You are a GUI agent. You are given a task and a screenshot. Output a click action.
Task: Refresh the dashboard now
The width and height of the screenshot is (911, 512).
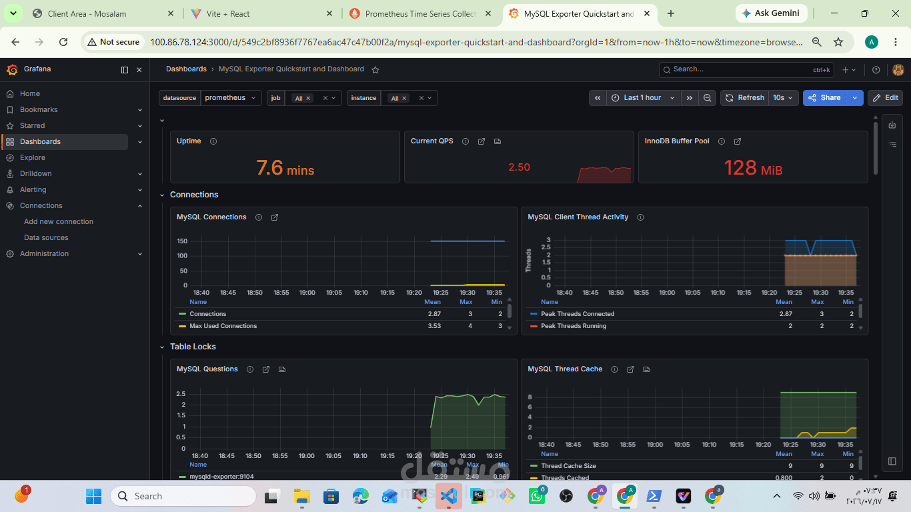[x=745, y=98]
